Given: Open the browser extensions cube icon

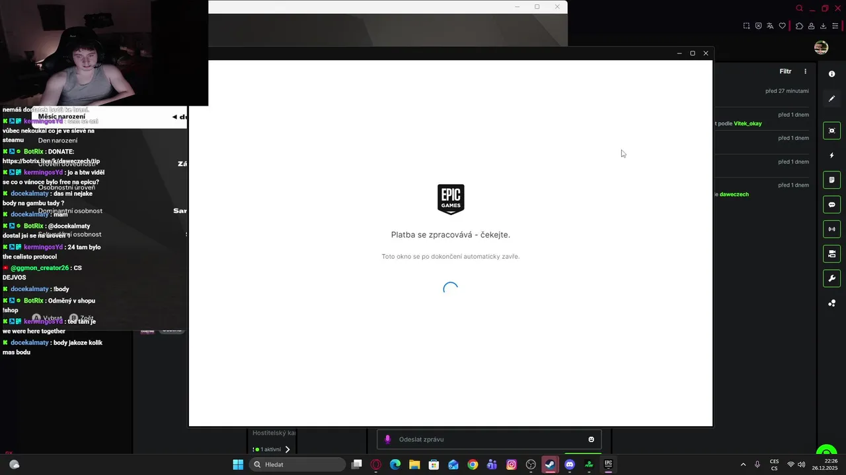Looking at the screenshot, I should pyautogui.click(x=799, y=26).
